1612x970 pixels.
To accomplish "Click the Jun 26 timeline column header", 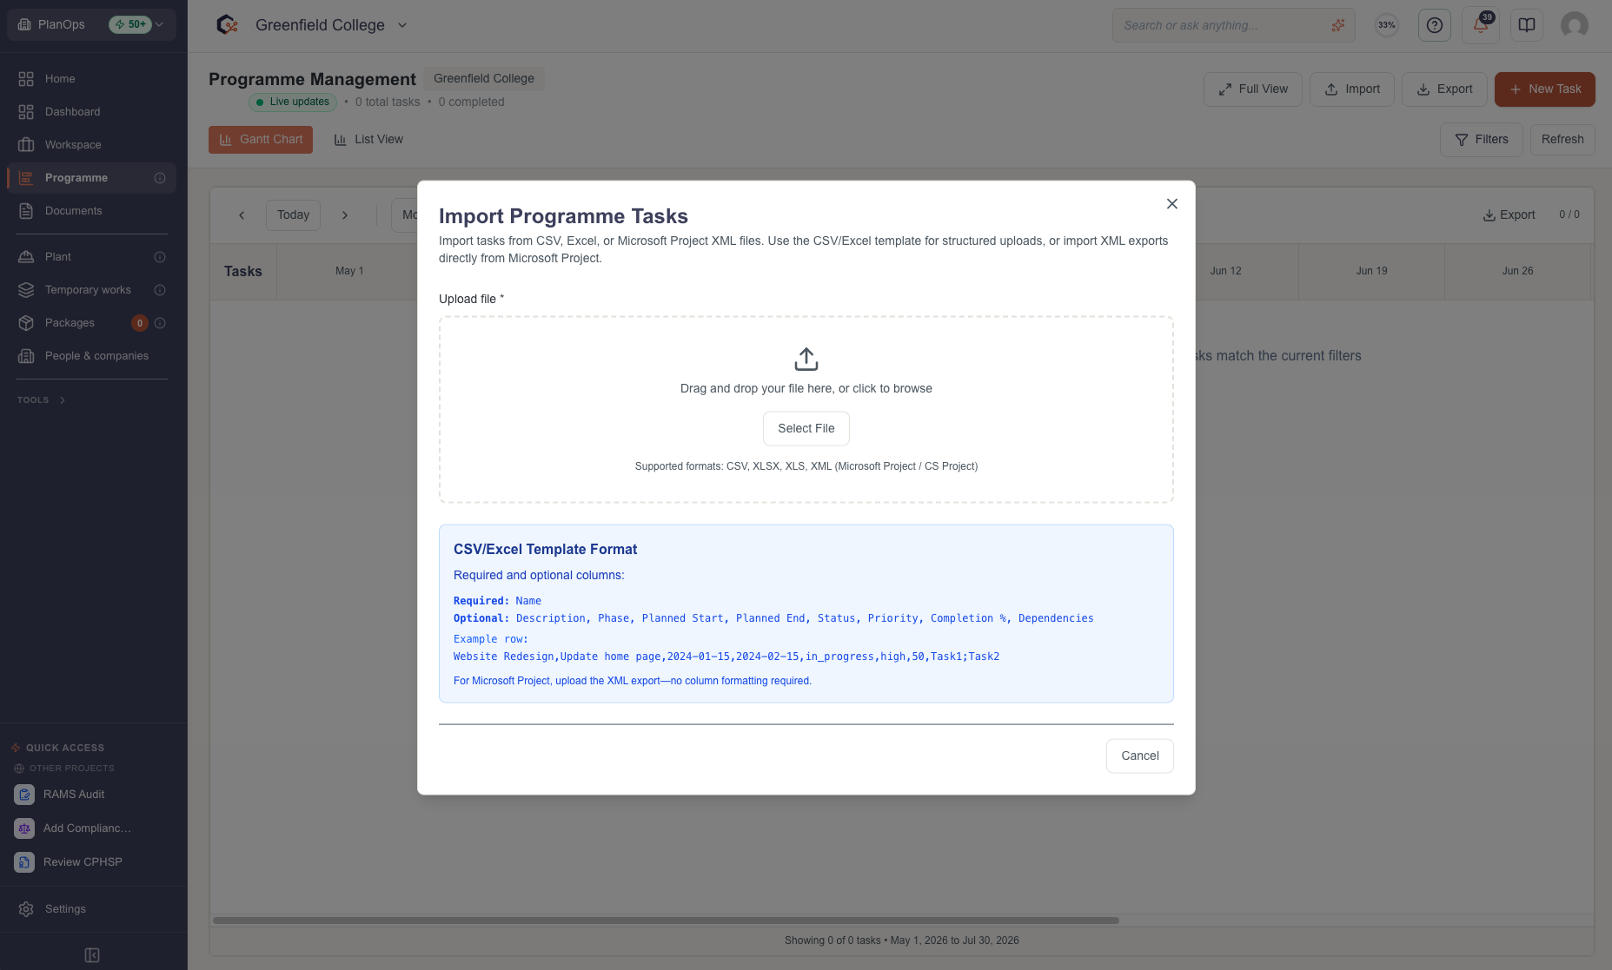I will 1517,272.
